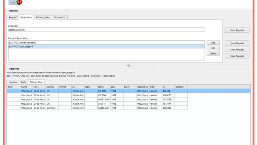Sort by the id column header
This screenshot has width=258, height=145.
(168, 87)
